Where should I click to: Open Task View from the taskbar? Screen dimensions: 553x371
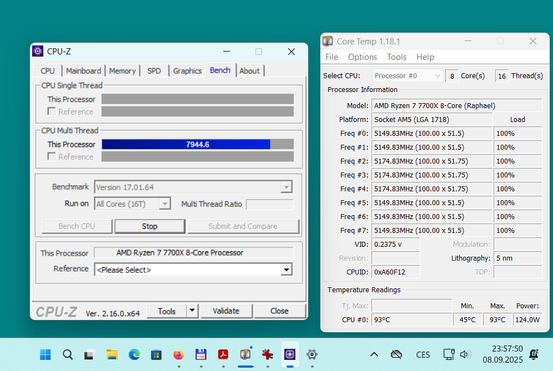click(89, 354)
